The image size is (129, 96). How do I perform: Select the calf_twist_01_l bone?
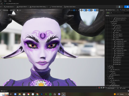(116, 70)
